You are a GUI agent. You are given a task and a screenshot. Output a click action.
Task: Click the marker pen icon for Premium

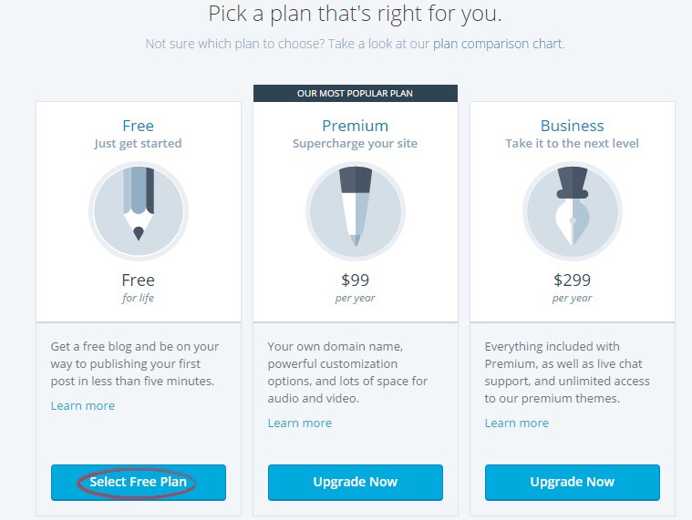[x=355, y=210]
